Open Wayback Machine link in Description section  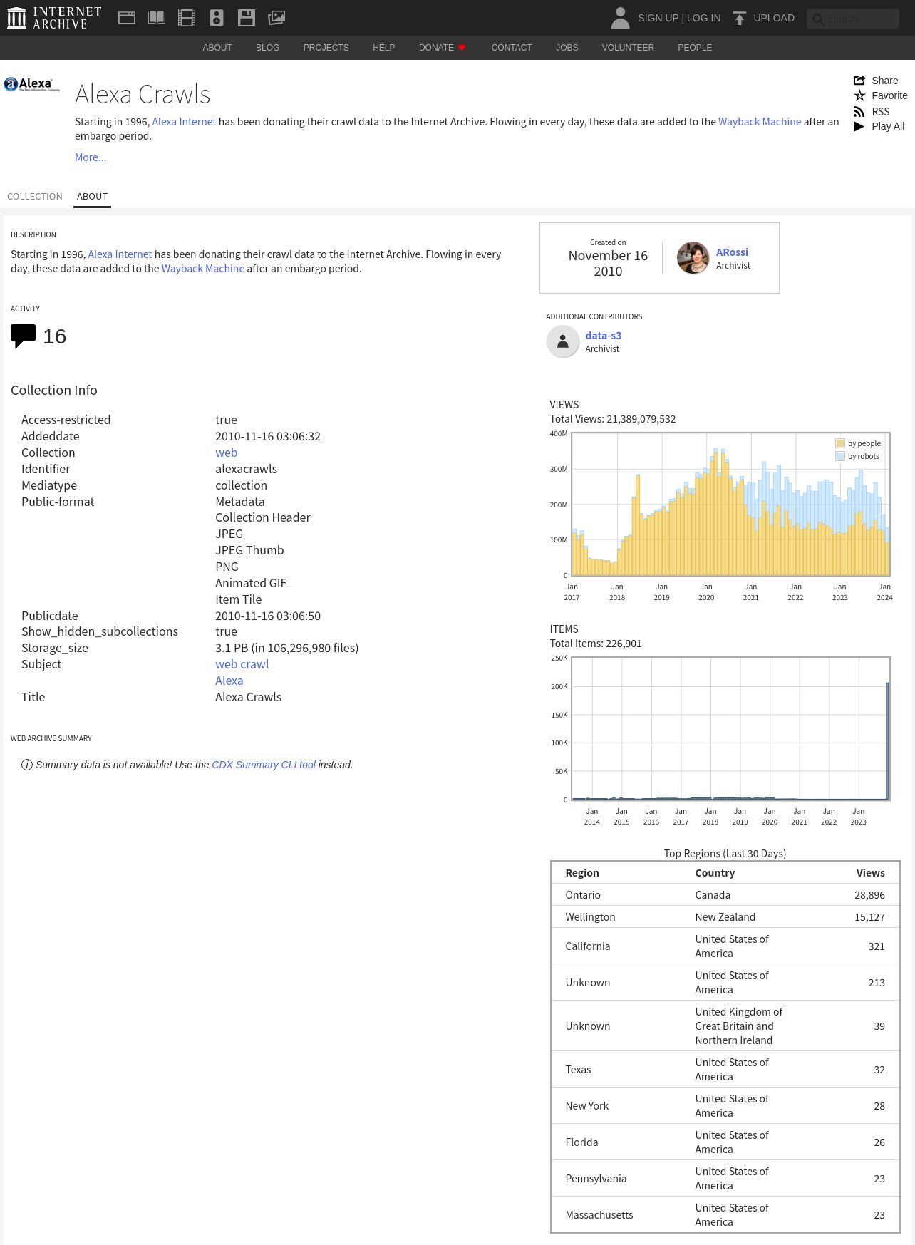coord(202,269)
